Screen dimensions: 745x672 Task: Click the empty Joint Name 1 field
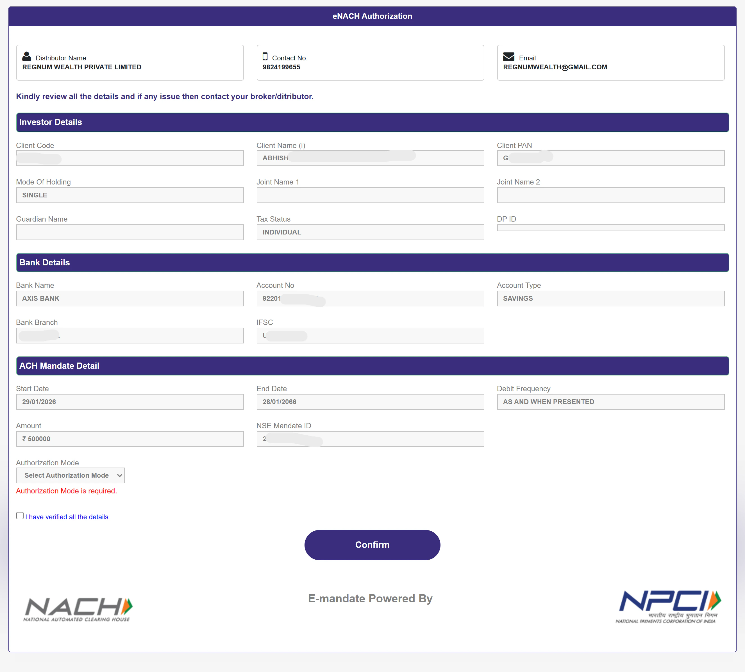pyautogui.click(x=370, y=195)
